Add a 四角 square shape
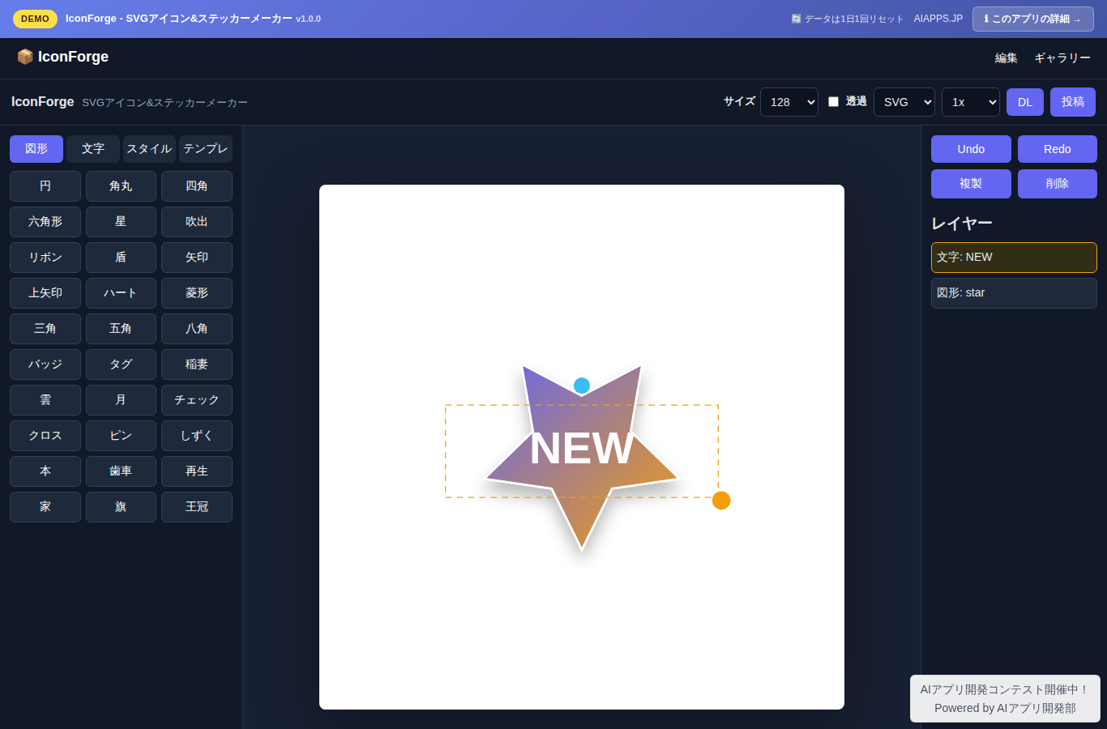The width and height of the screenshot is (1107, 729). 197,186
